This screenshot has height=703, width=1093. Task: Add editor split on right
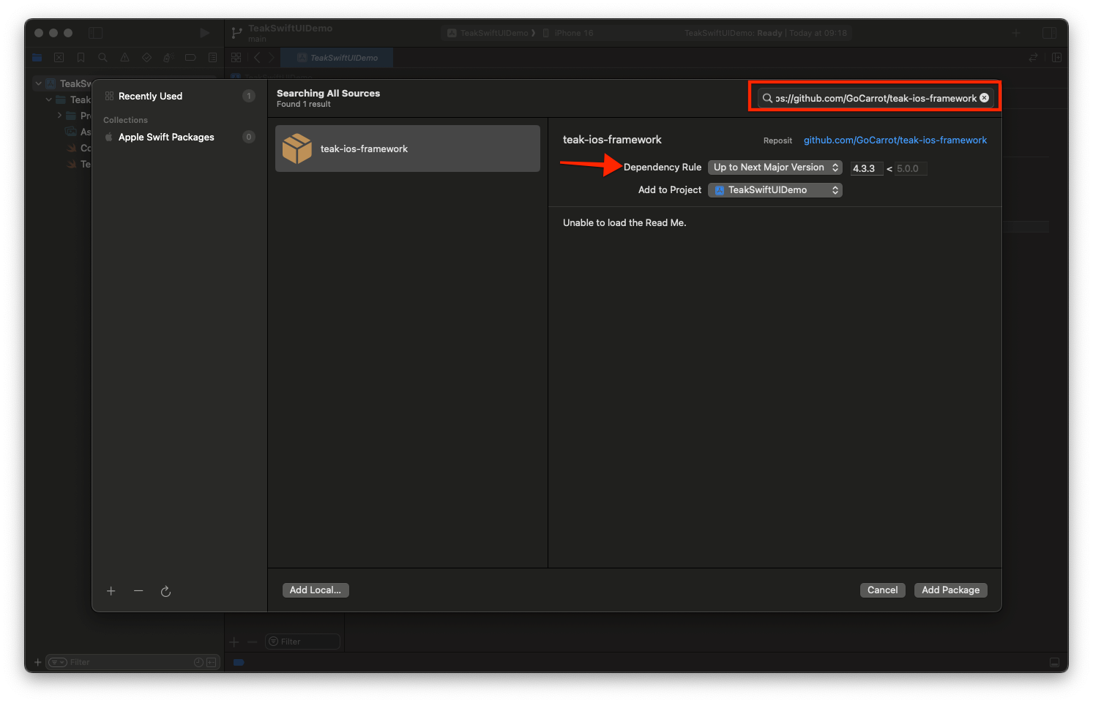1056,58
